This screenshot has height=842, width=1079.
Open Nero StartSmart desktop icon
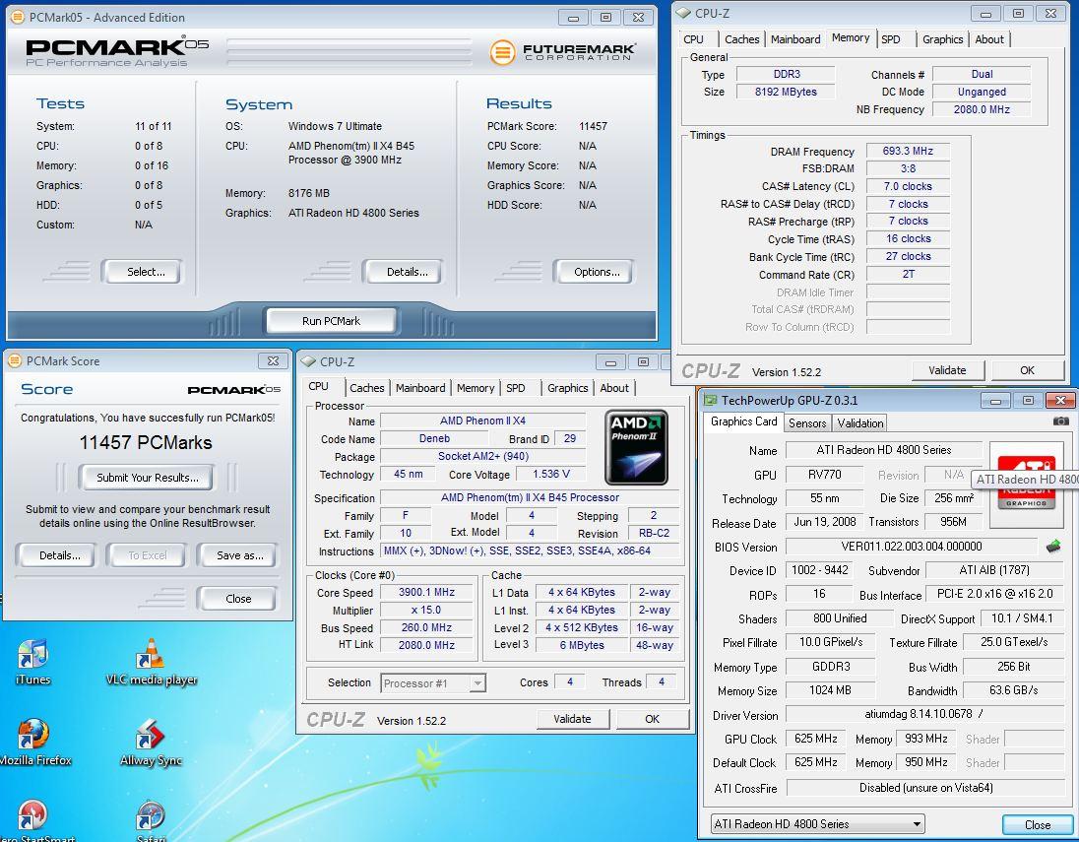[x=34, y=819]
